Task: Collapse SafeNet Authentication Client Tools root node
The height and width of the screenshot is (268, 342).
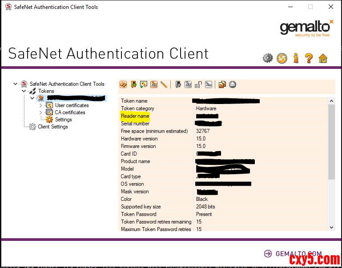Action: click(16, 84)
